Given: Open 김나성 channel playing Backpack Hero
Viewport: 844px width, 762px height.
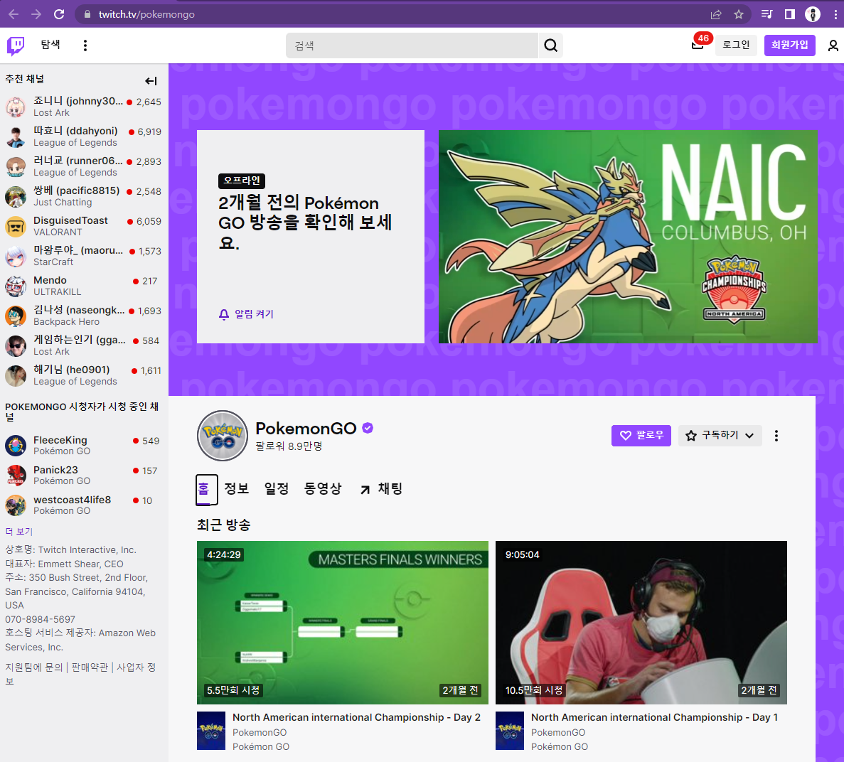Looking at the screenshot, I should pyautogui.click(x=83, y=316).
